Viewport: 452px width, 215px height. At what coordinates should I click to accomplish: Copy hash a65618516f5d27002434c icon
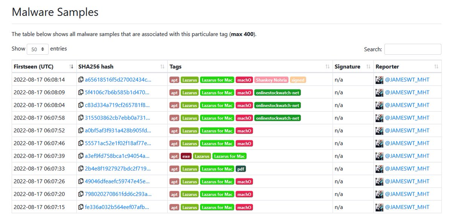(81, 80)
